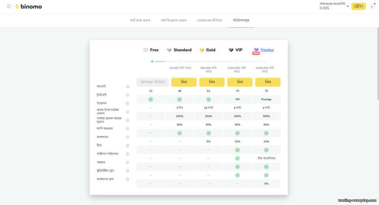Screen dimensions: 379x205
Task: Open the hamburger menu
Action: (9, 6)
